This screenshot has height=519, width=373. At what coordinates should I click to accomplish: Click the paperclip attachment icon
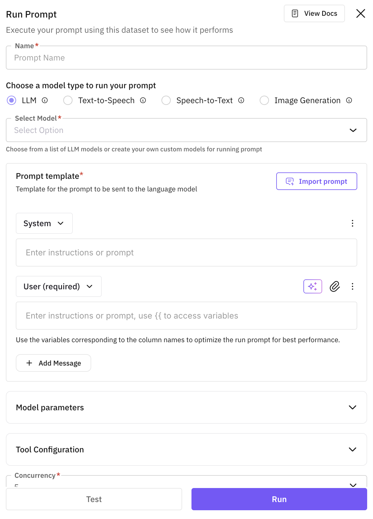(x=335, y=286)
